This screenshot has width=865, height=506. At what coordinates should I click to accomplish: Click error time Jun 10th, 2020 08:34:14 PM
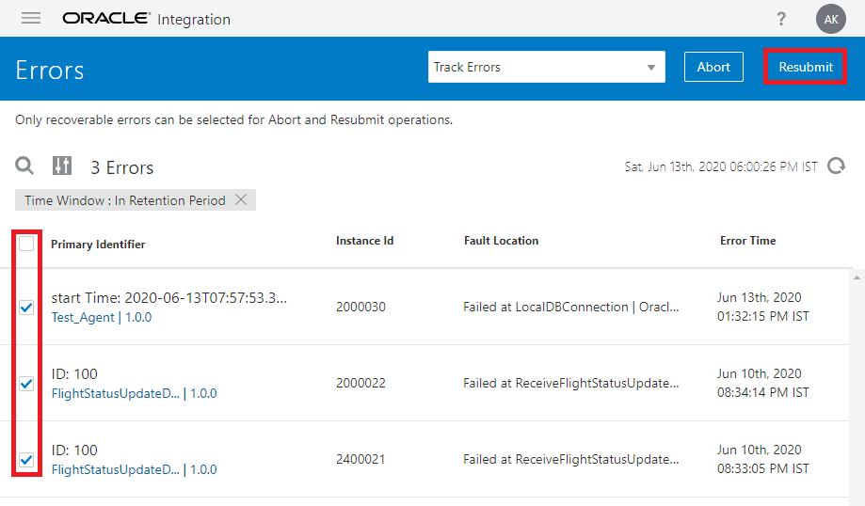point(763,383)
